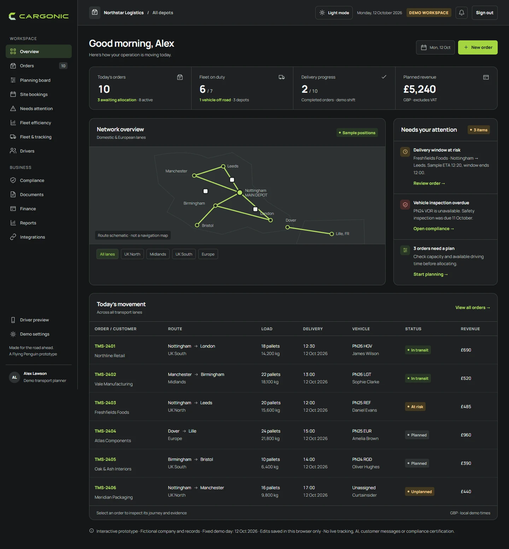Select the UK South lane filter

184,254
